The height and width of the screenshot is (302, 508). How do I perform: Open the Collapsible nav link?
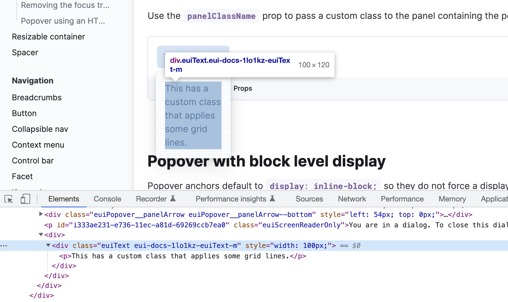40,129
